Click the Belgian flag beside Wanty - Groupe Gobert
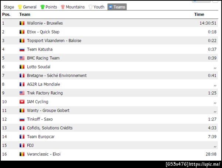The width and height of the screenshot is (222, 168). coord(22,111)
